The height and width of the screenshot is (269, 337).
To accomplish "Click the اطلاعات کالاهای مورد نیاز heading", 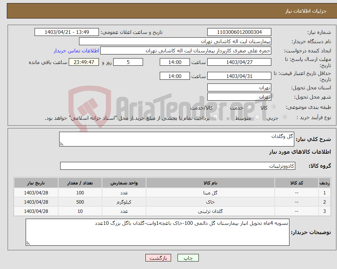I will (x=300, y=152).
